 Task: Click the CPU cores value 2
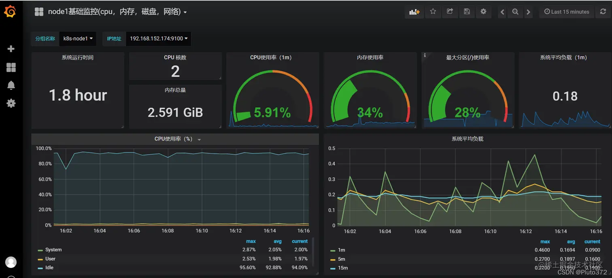(x=175, y=72)
